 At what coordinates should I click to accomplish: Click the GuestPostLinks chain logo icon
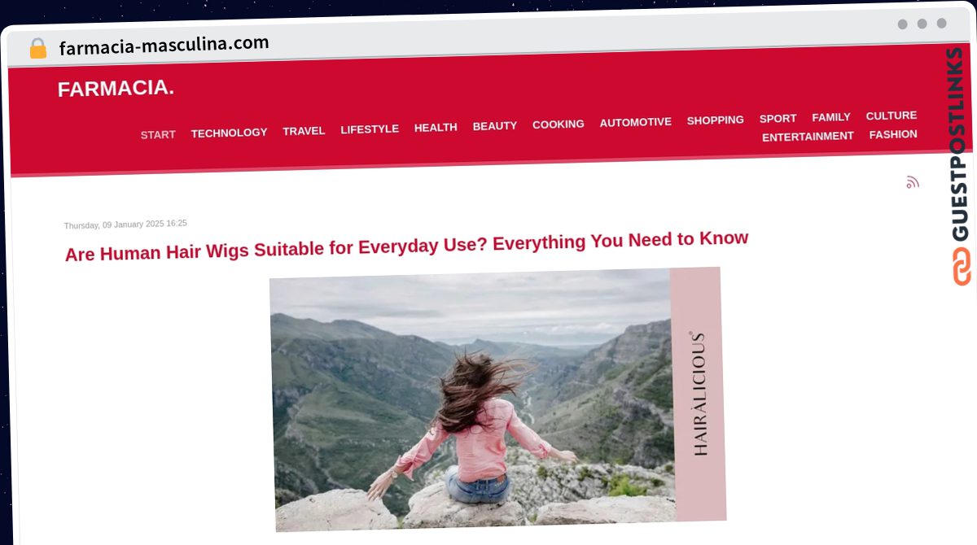click(962, 266)
